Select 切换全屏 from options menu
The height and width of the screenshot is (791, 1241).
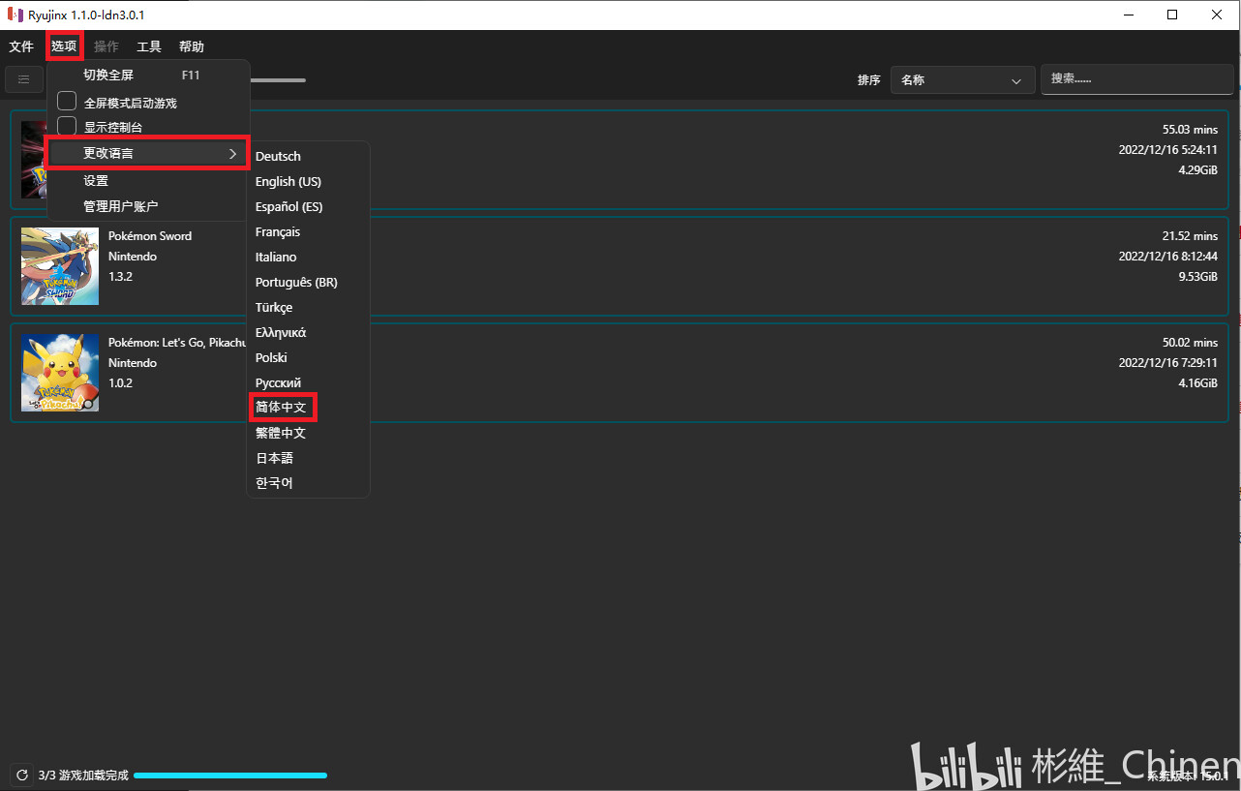(x=147, y=75)
